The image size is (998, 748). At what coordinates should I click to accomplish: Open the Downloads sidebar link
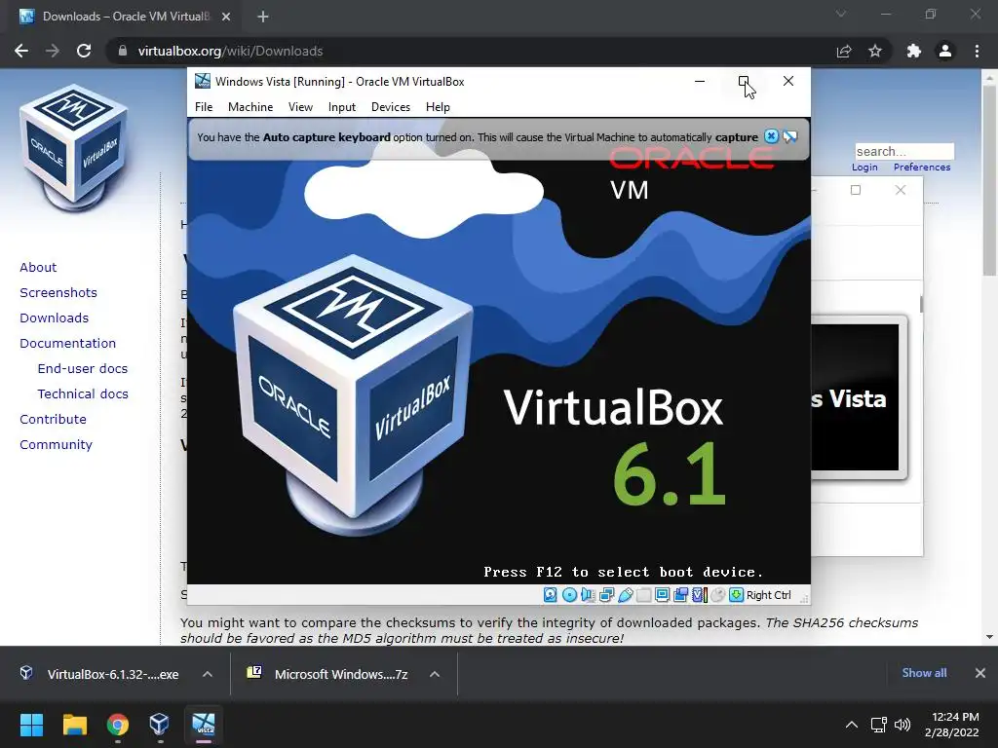55,318
